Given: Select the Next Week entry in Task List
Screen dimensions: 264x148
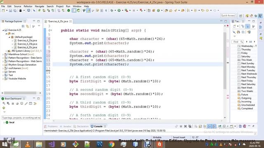Looking at the screenshot, I should [x=247, y=88].
